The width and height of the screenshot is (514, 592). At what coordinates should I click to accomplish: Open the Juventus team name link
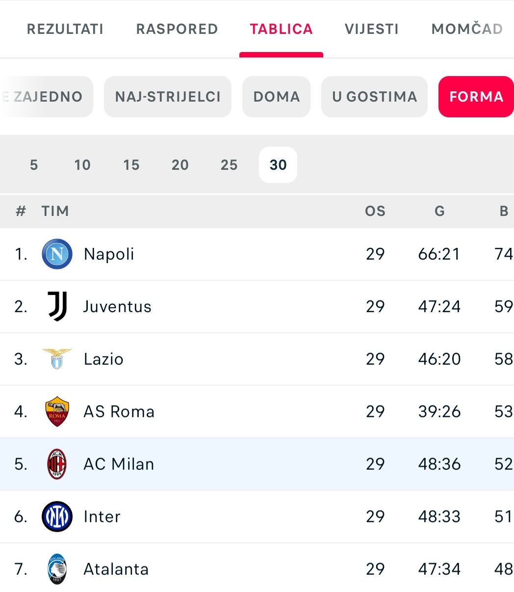point(117,306)
